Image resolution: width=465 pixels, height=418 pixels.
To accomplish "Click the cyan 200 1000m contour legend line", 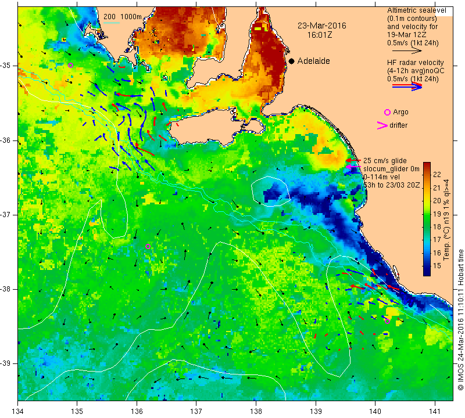I will pyautogui.click(x=112, y=23).
